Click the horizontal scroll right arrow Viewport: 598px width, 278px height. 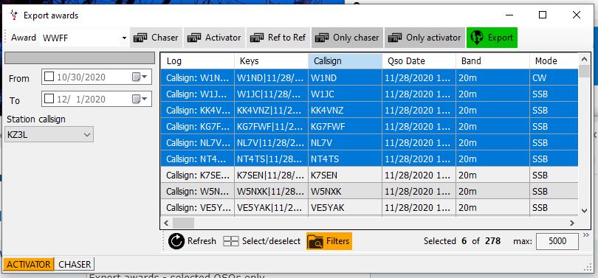[571, 223]
